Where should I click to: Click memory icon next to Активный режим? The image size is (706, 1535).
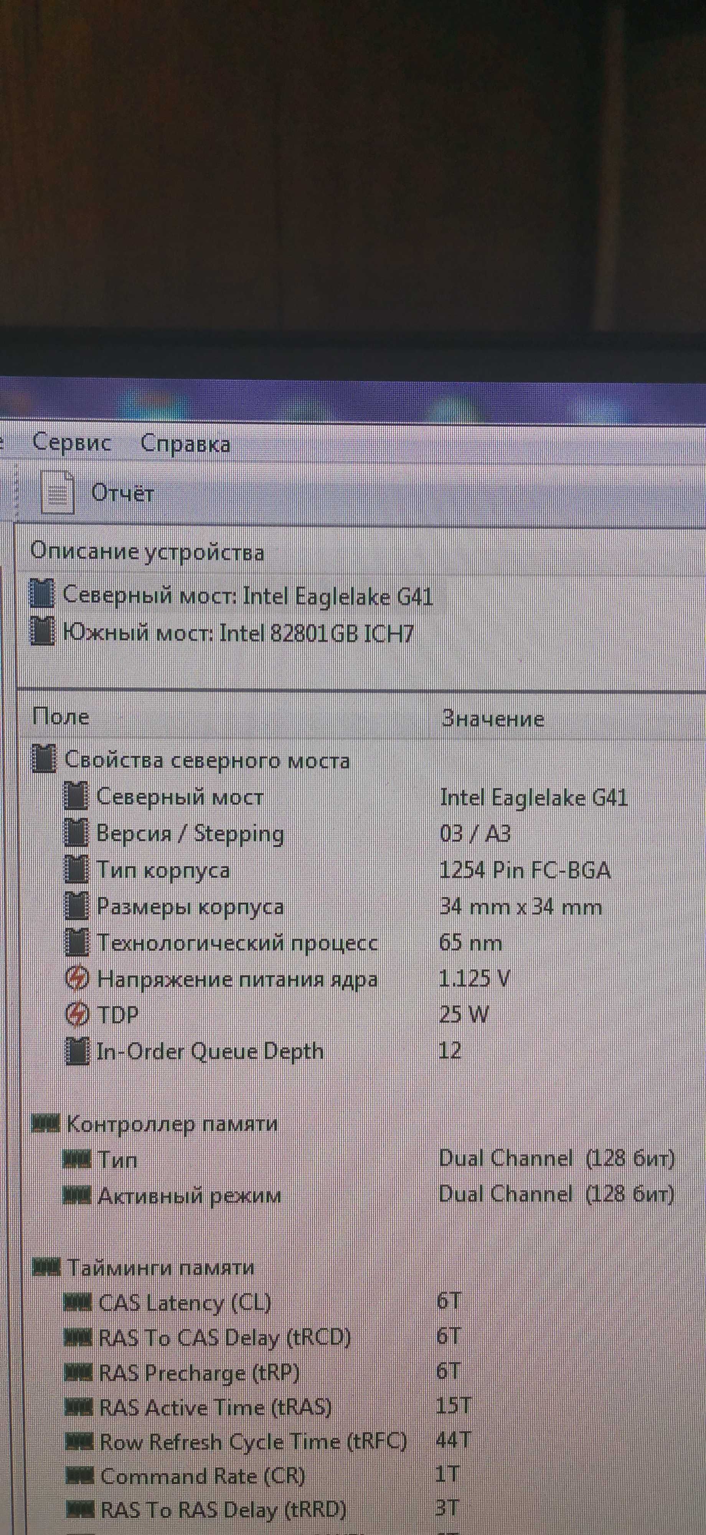[78, 1195]
